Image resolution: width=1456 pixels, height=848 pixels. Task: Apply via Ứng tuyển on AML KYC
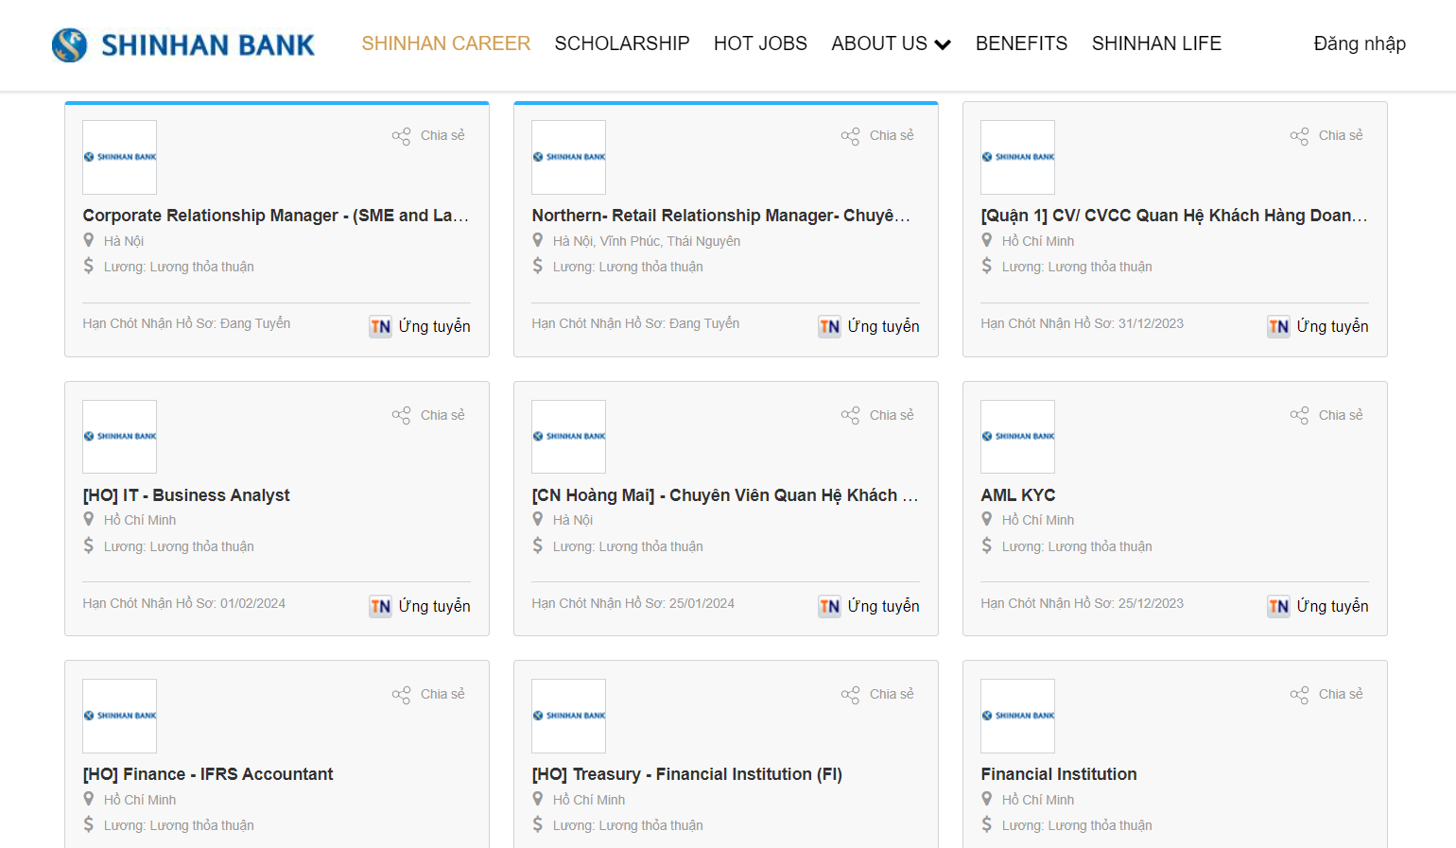click(1332, 606)
